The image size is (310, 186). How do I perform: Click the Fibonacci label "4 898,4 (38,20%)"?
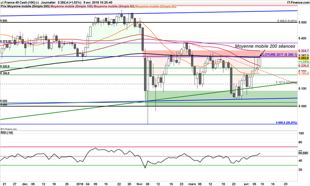pos(286,123)
